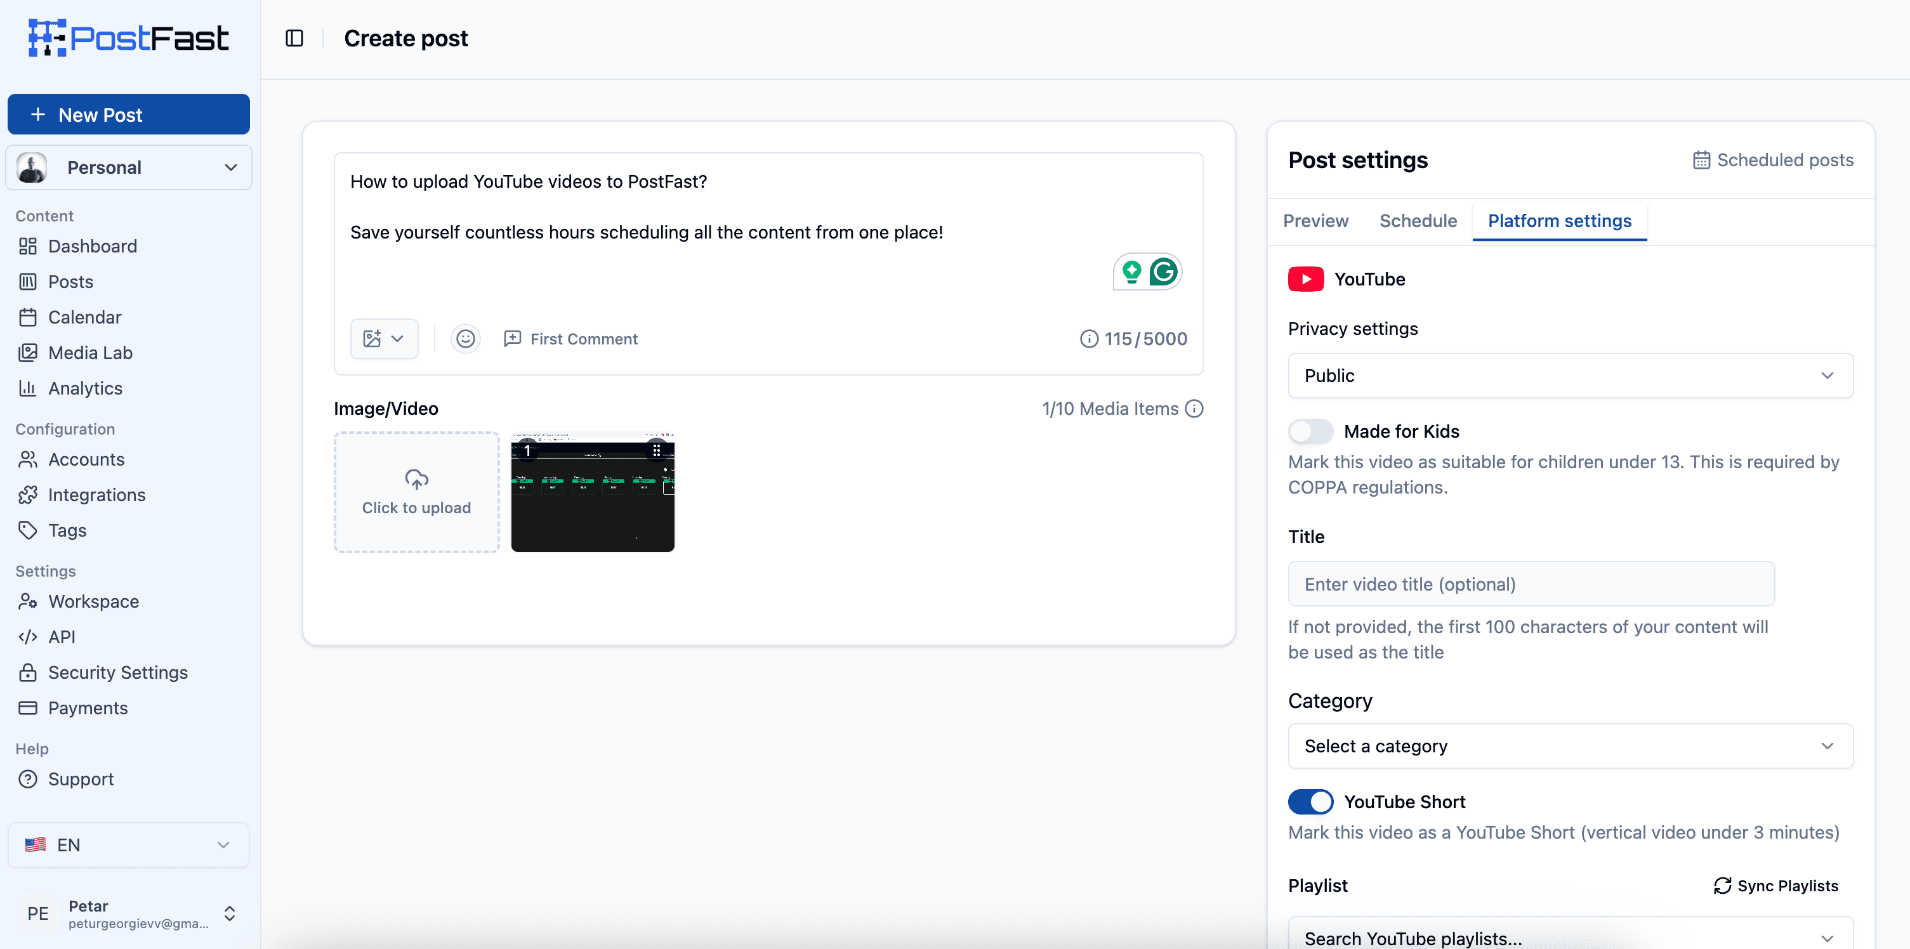Toggle the Grammarly suggestion icon
This screenshot has height=949, width=1910.
pos(1164,272)
